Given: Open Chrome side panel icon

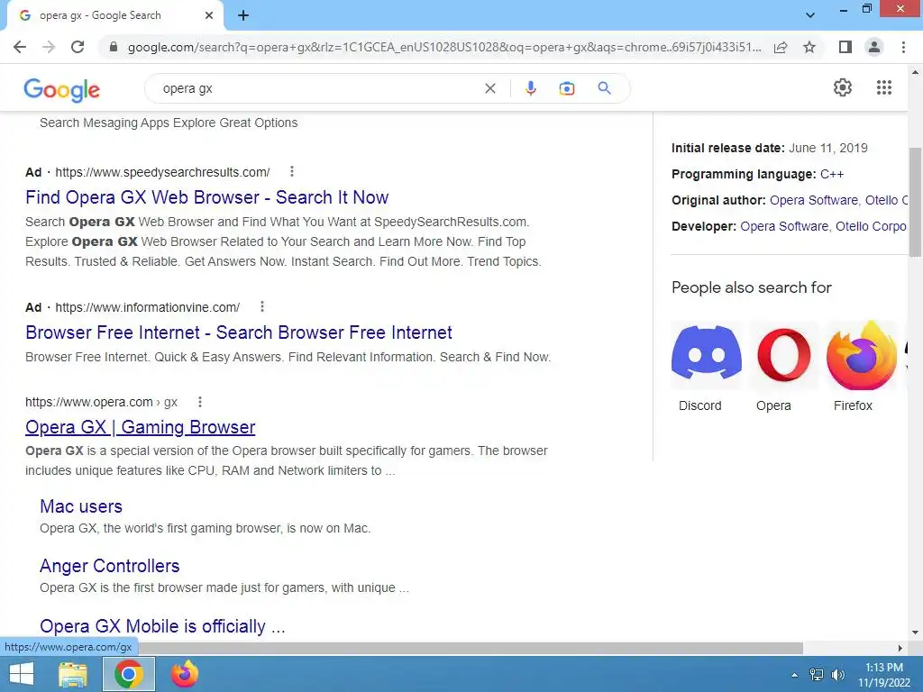Looking at the screenshot, I should click(x=845, y=47).
